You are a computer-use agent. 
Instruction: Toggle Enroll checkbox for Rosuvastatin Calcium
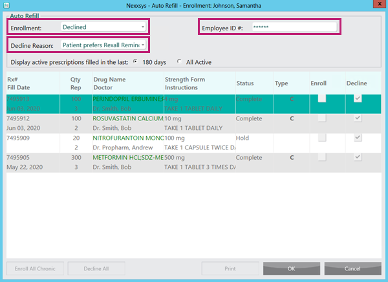pos(321,118)
